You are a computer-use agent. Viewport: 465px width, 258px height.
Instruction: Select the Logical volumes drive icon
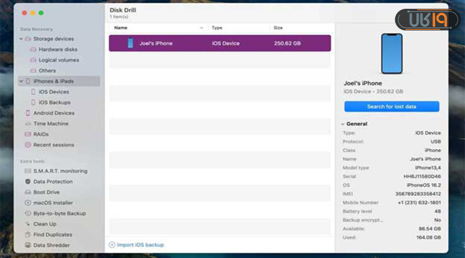tap(33, 60)
